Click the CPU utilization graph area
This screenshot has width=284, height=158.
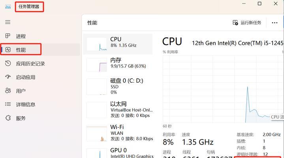(223, 89)
